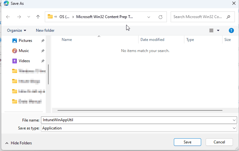The image size is (239, 151).
Task: Go up one folder level
Action: pos(38,17)
